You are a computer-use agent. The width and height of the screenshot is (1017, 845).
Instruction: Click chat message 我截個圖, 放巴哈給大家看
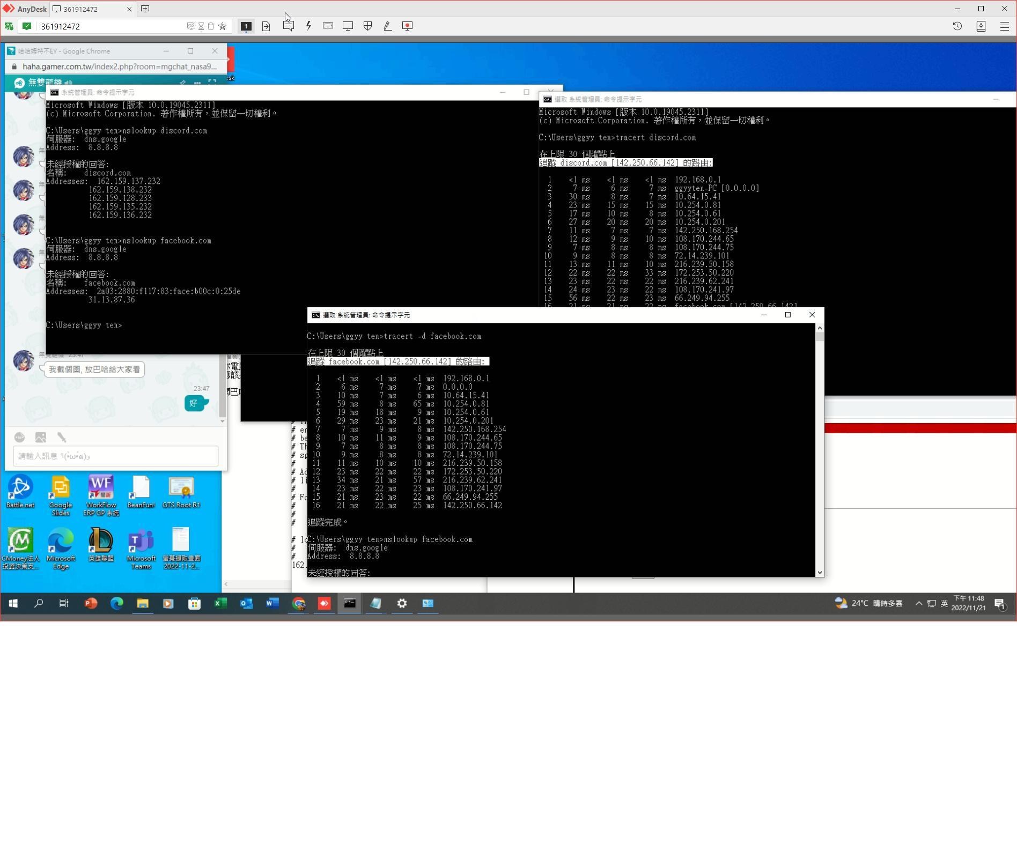(x=94, y=369)
